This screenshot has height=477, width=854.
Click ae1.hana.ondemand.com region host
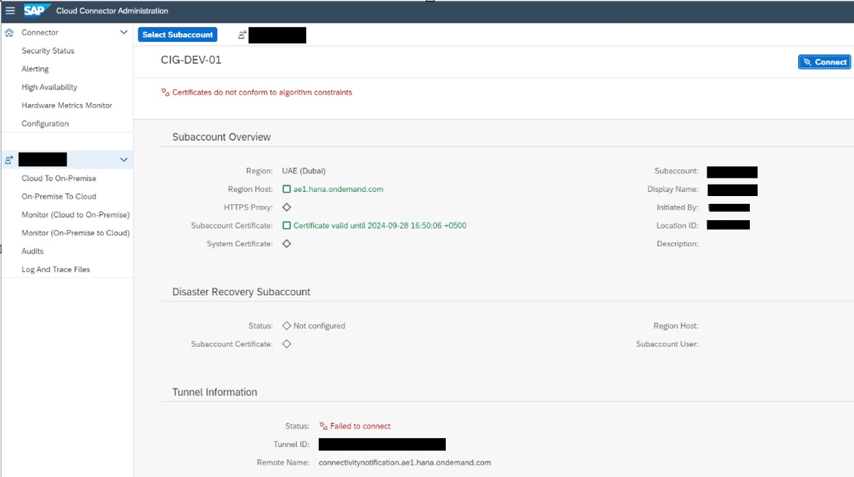click(x=338, y=189)
